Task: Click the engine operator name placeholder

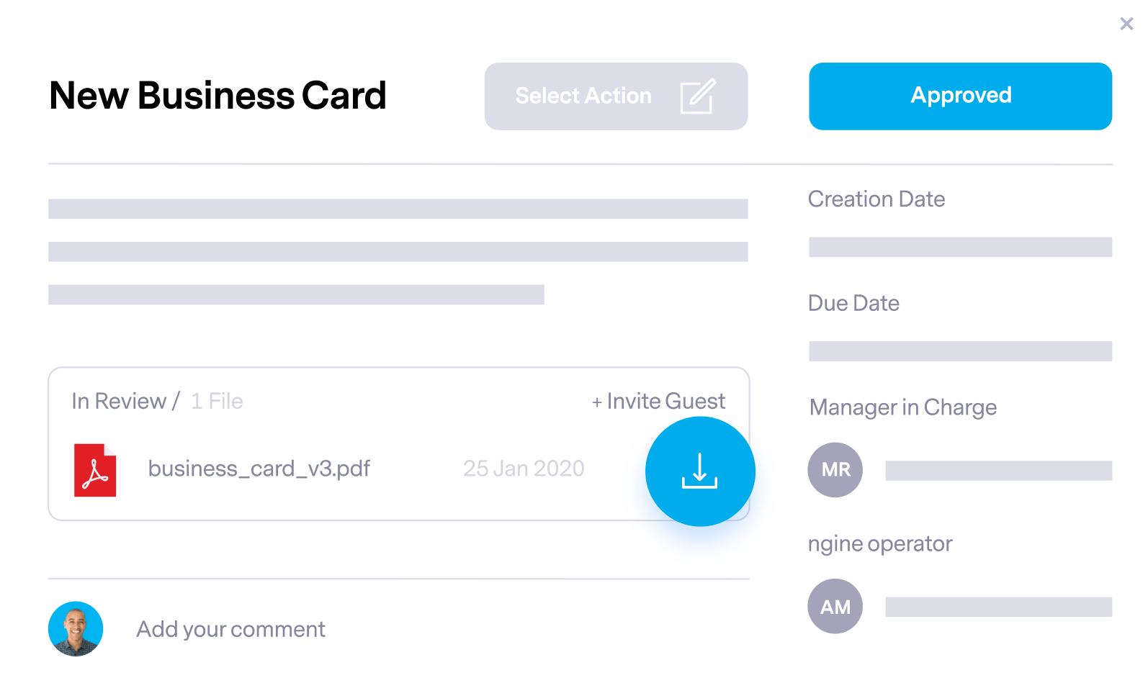Action: click(998, 607)
